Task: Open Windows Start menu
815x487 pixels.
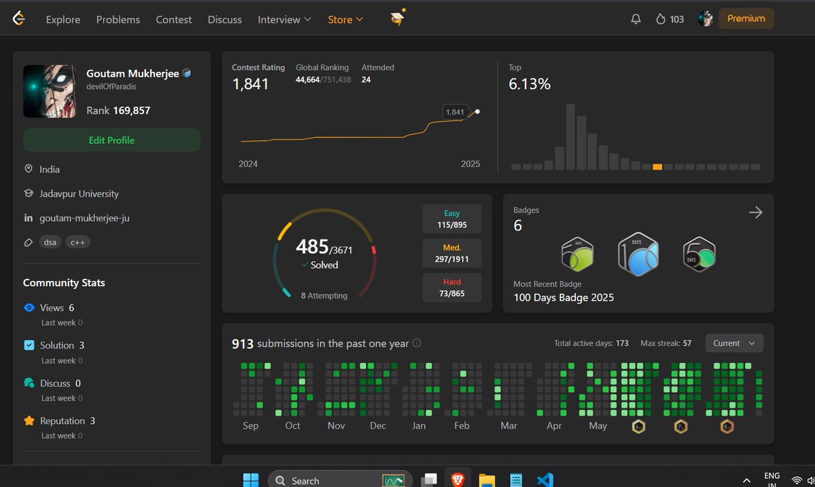Action: (251, 480)
